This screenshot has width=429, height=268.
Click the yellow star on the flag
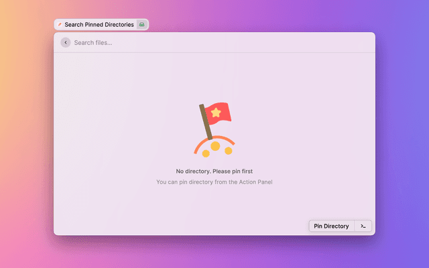click(x=216, y=113)
